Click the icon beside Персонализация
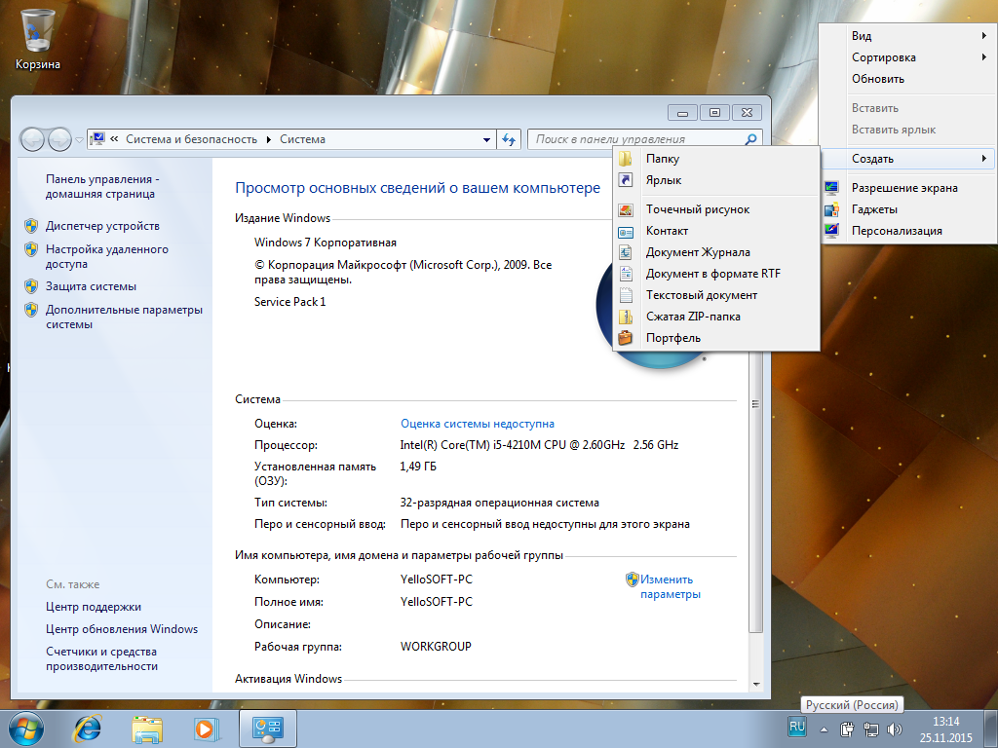 [x=831, y=231]
